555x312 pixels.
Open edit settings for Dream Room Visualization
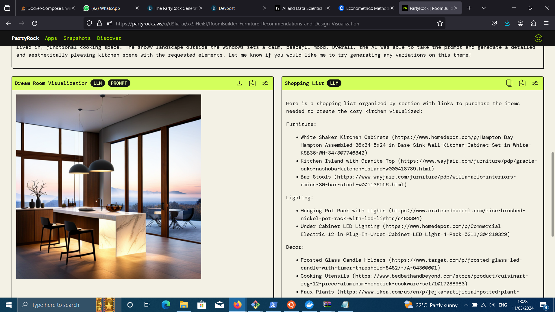pos(265,83)
